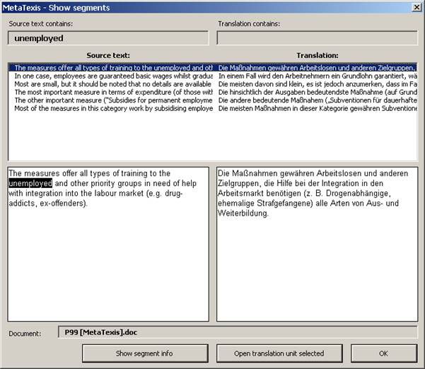Select source row starting 'In one case, employees'
Image resolution: width=425 pixels, height=369 pixels.
(113, 75)
